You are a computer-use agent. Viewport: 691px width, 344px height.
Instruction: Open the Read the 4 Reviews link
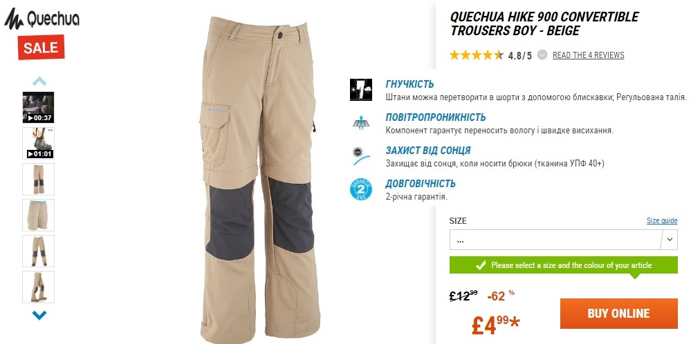pyautogui.click(x=589, y=55)
